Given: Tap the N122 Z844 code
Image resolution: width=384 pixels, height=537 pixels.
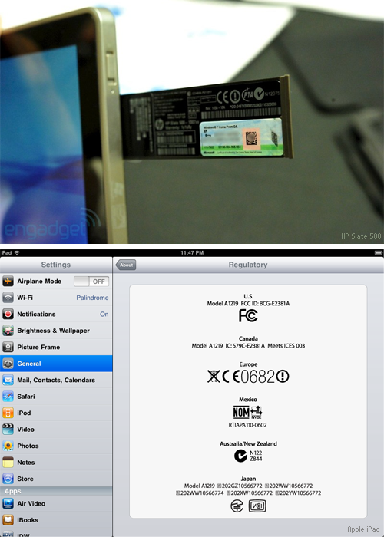Looking at the screenshot, I should 256,456.
